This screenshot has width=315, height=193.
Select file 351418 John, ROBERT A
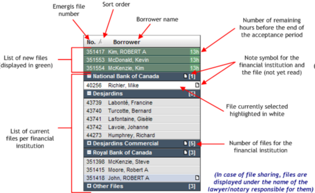click(142, 178)
